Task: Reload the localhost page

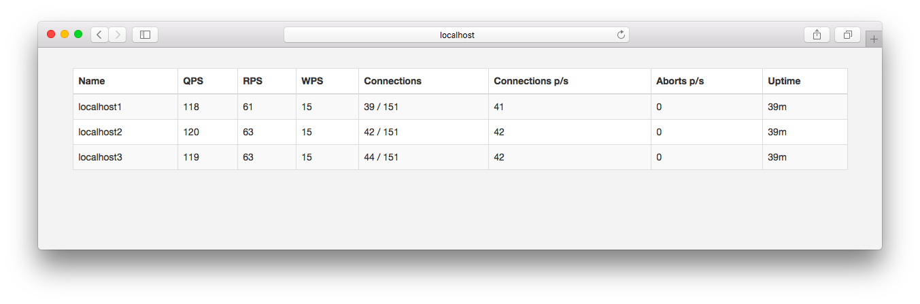Action: pyautogui.click(x=621, y=35)
